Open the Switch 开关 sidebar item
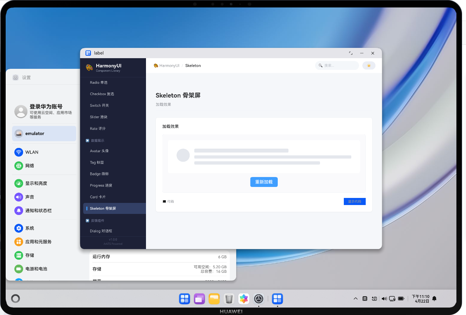The height and width of the screenshot is (315, 466). coord(113,105)
